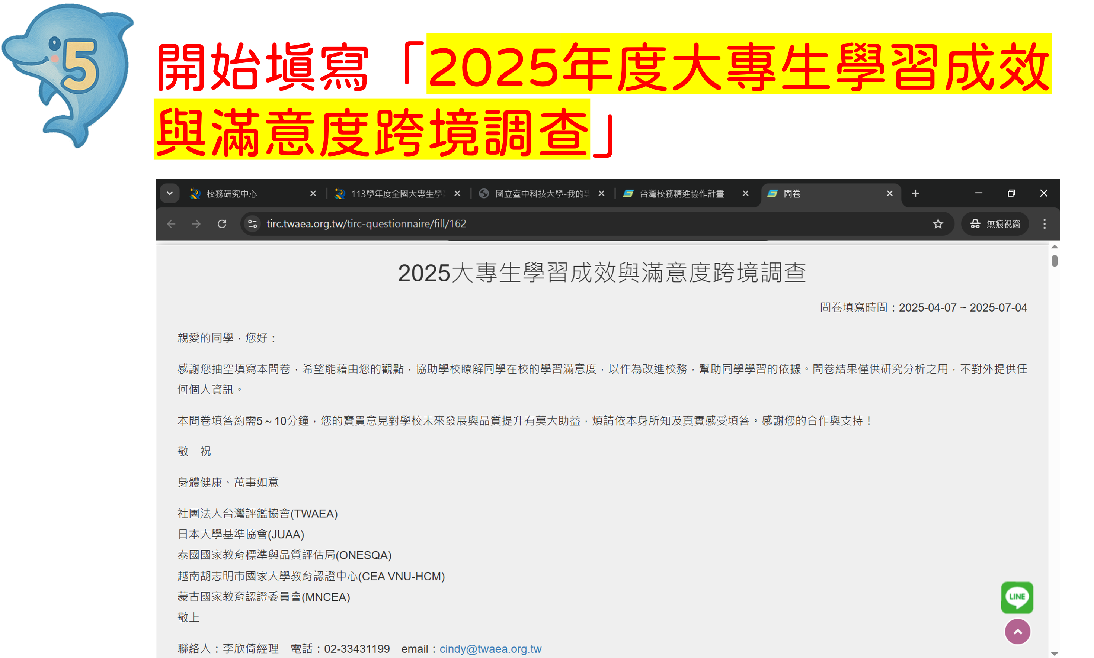Click the line 越南胡志明市國家大學教育認證中心(CEA VNU-HCM)
Viewport: 1094px width, 658px height.
[x=311, y=576]
